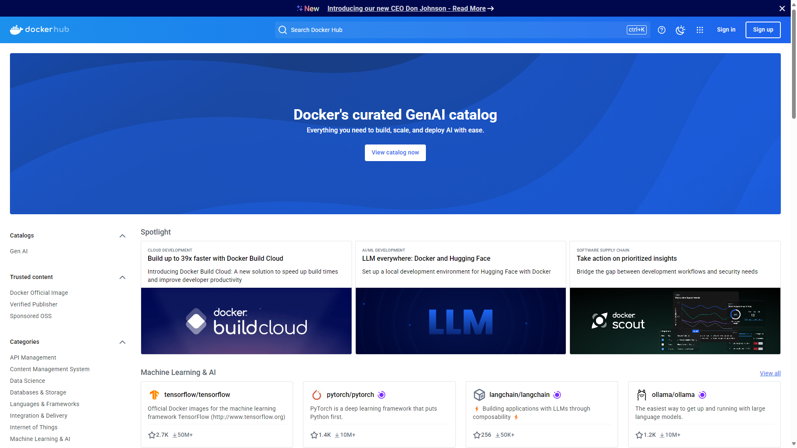Click the search magnifier icon
This screenshot has width=797, height=448.
click(283, 30)
